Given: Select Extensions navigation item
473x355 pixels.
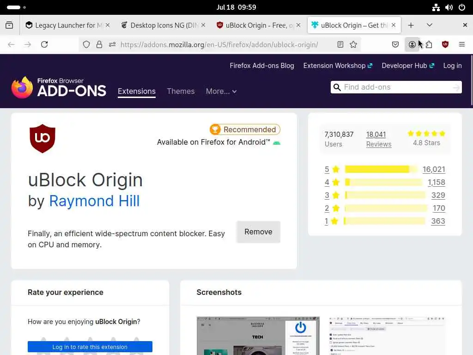Looking at the screenshot, I should (137, 91).
